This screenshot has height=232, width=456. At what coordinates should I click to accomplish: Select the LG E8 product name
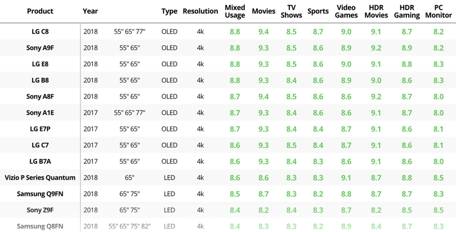40,64
